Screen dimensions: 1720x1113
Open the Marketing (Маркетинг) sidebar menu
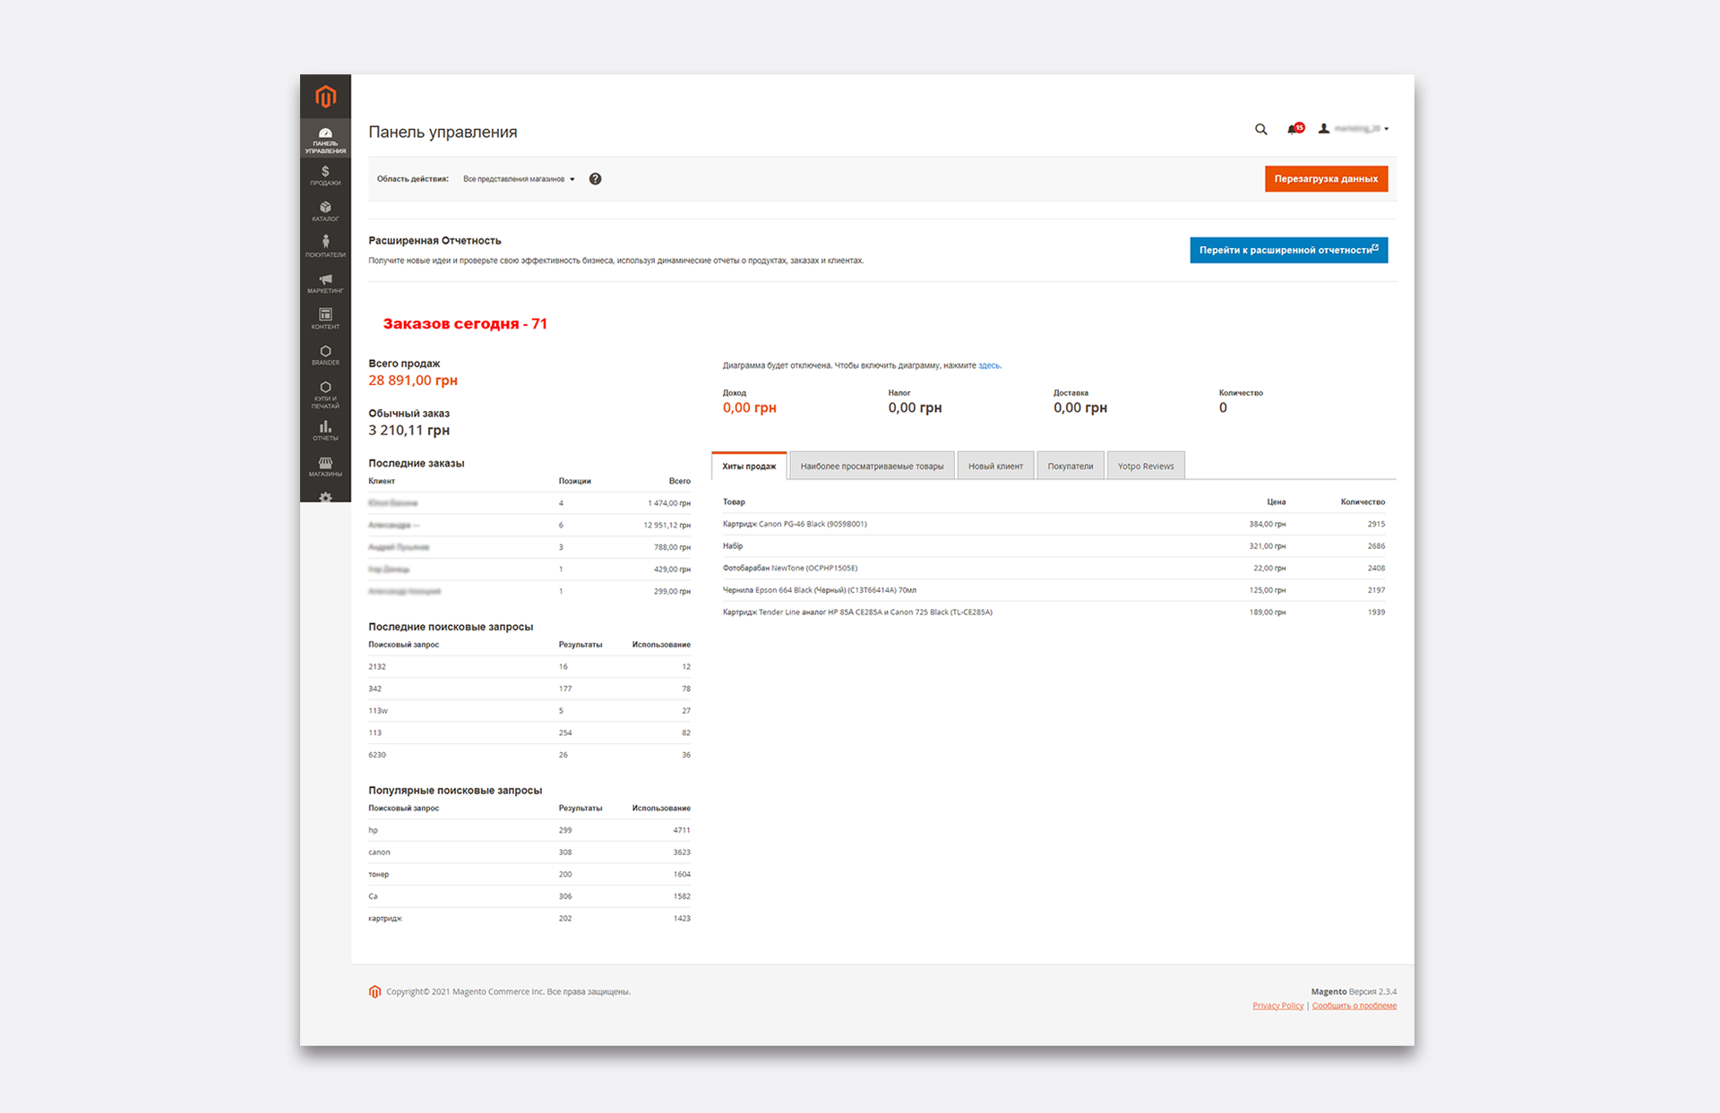pyautogui.click(x=325, y=283)
